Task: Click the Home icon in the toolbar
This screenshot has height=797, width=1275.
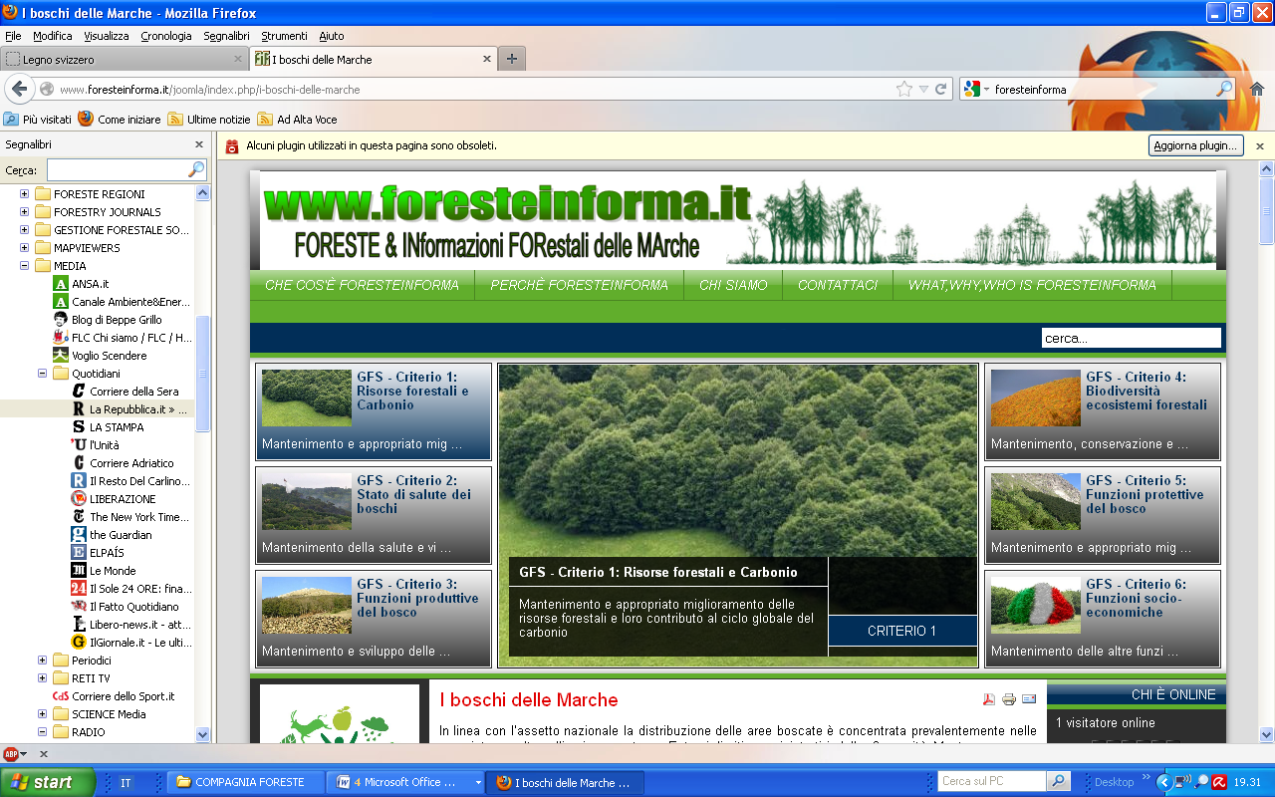Action: [x=1257, y=89]
